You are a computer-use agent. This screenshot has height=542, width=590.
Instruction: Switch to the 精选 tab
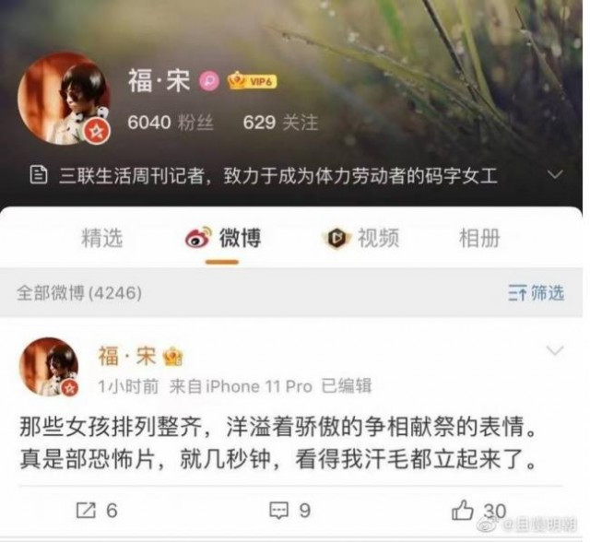(x=102, y=239)
